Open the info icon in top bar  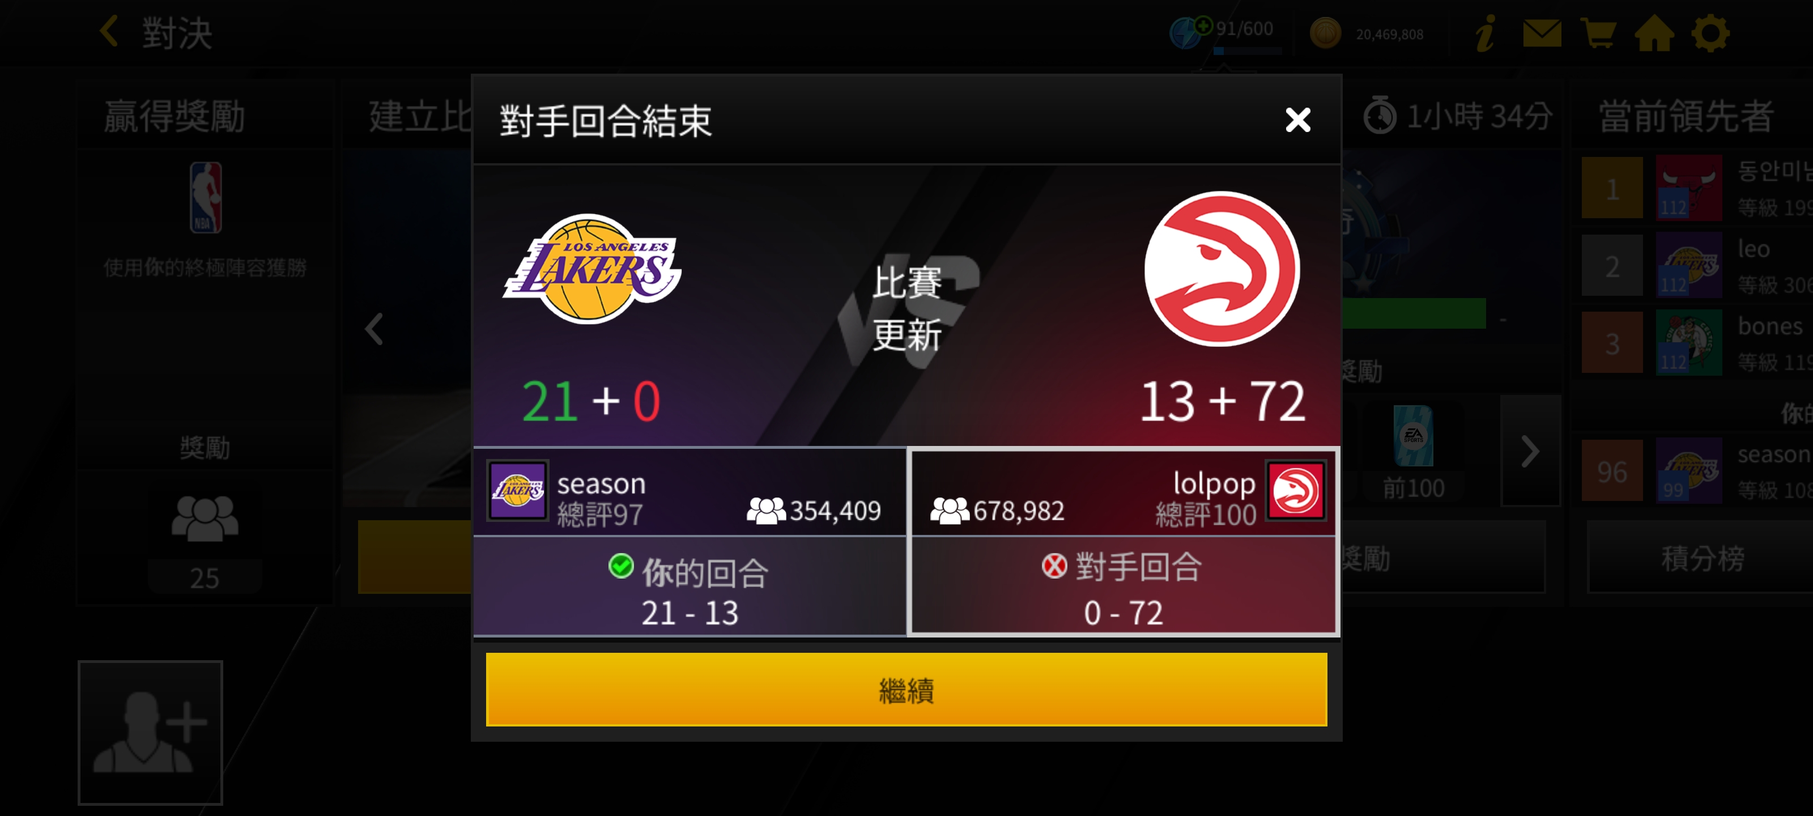(x=1486, y=33)
